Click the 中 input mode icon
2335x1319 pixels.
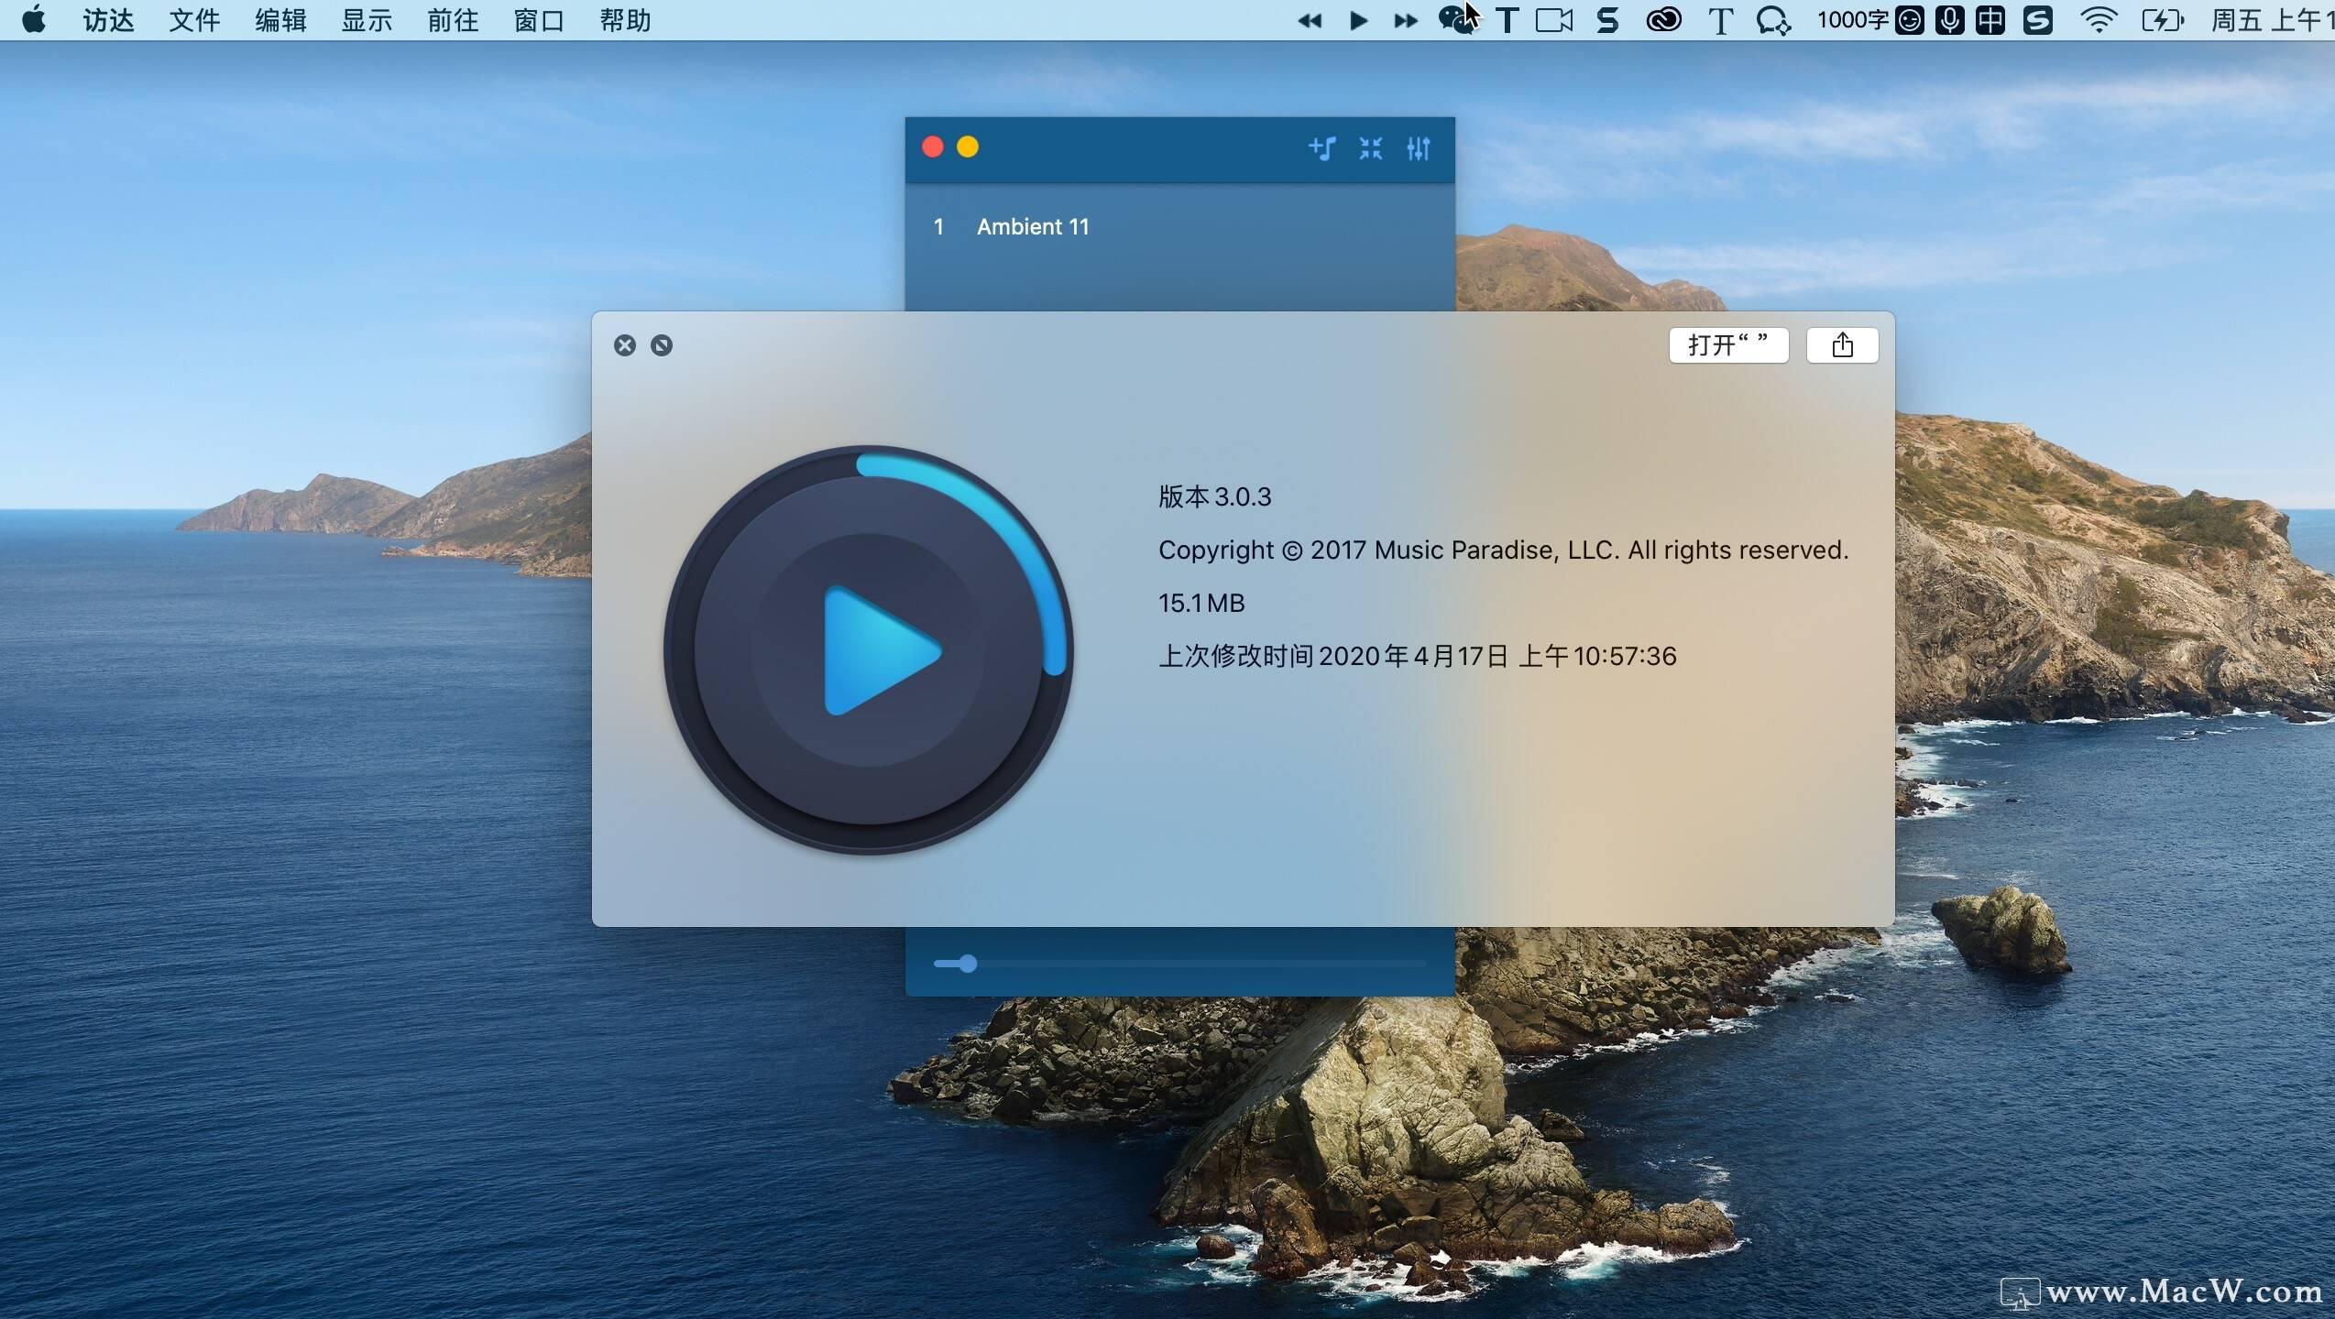[x=1990, y=20]
